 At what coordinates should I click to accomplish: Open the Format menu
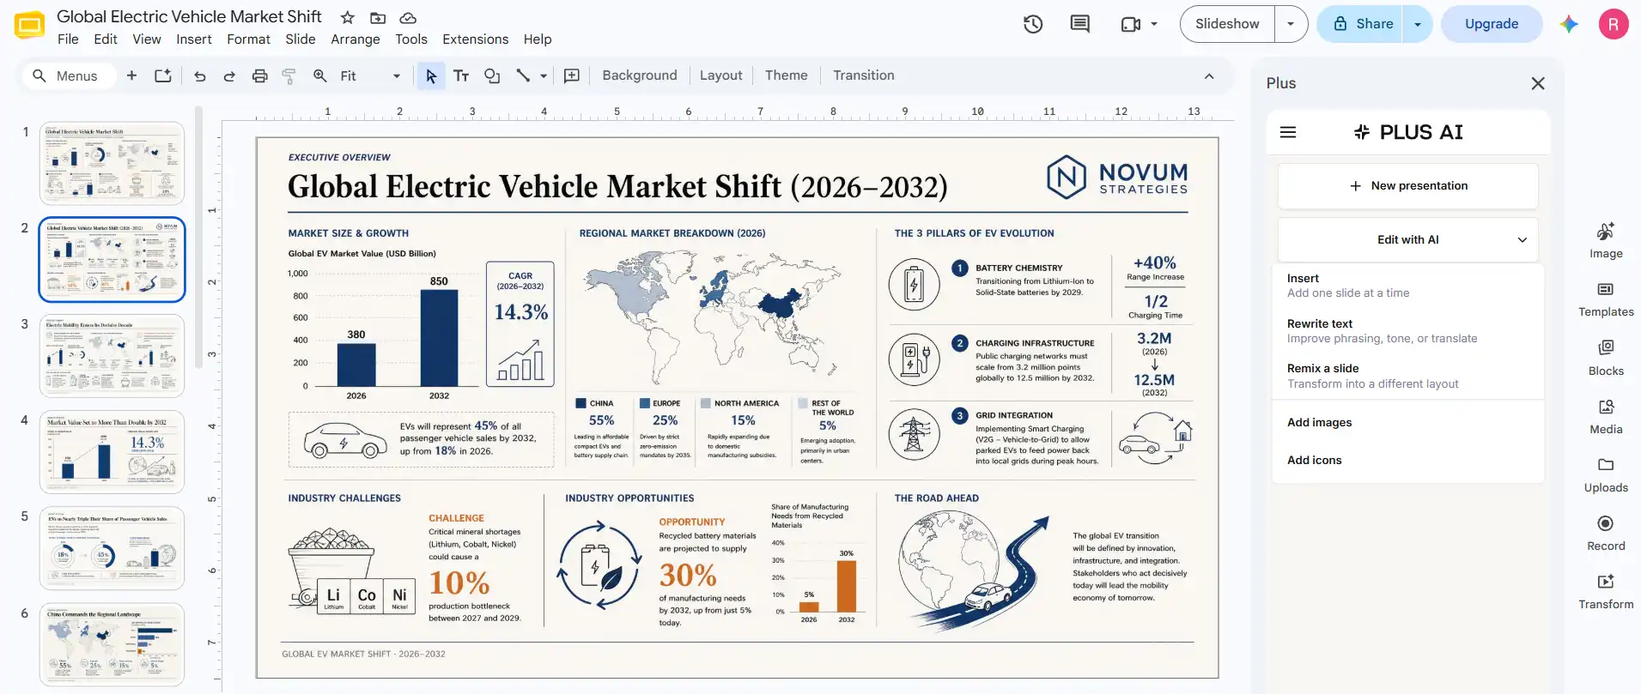coord(248,39)
